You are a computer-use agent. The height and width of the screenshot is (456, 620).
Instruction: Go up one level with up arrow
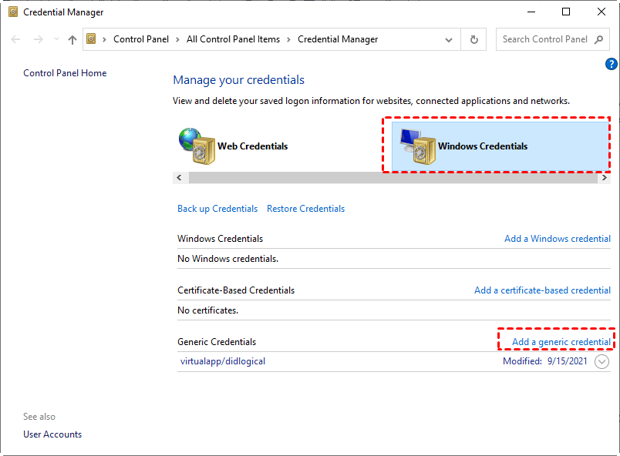pyautogui.click(x=72, y=39)
